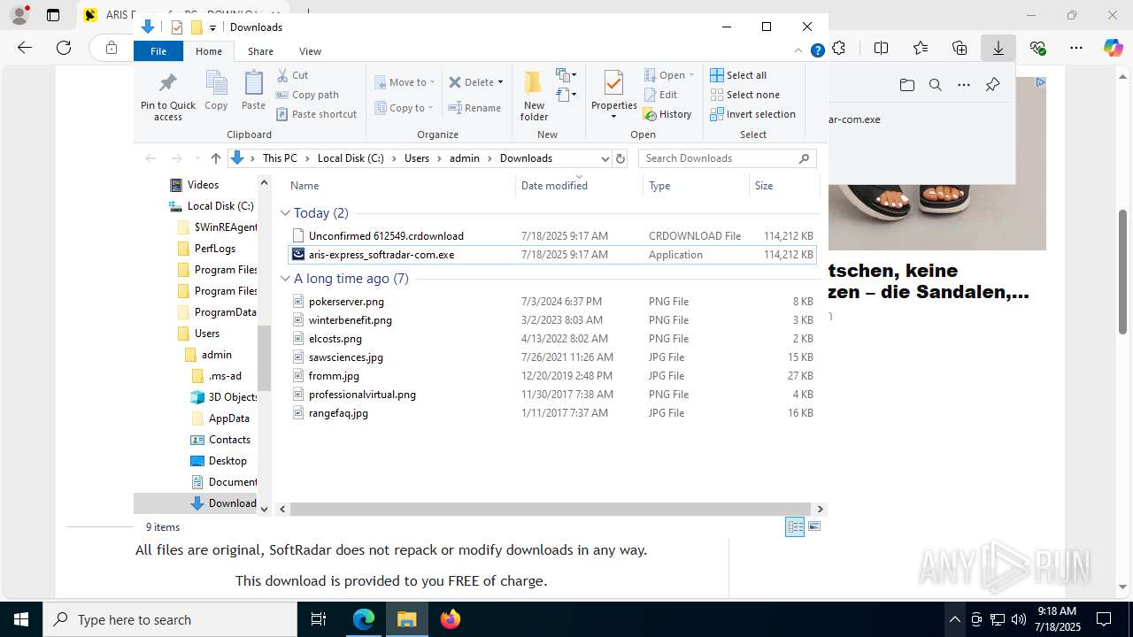Click Invert selection in ribbon

click(752, 114)
